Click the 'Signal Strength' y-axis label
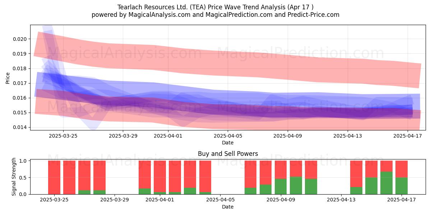Image resolution: width=431 pixels, height=215 pixels. pos(14,177)
